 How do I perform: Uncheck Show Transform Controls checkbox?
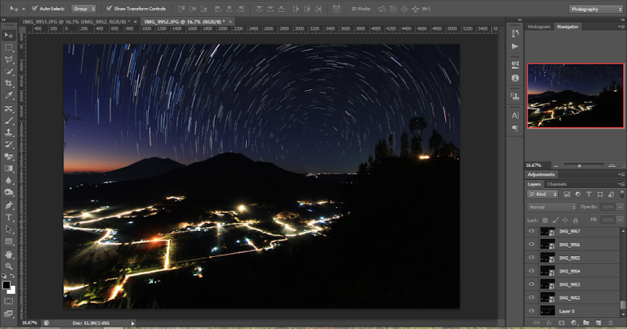click(x=109, y=9)
